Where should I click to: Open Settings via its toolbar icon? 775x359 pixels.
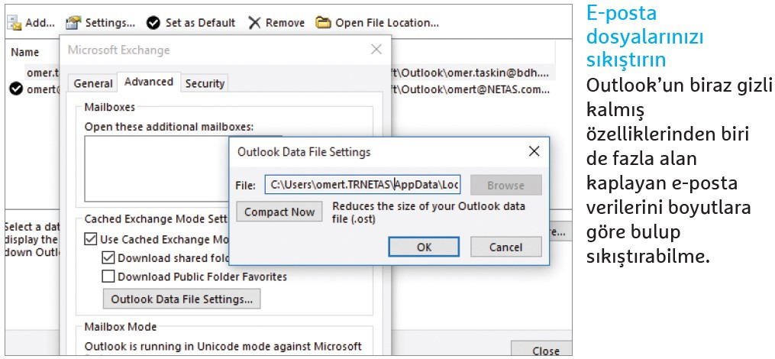[73, 23]
